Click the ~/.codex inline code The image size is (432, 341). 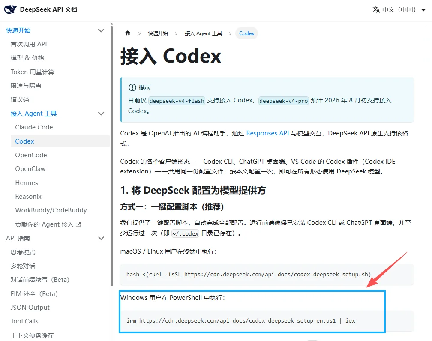(185, 233)
